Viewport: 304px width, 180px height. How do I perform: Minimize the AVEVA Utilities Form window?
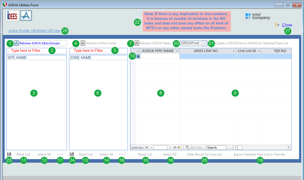279,5
